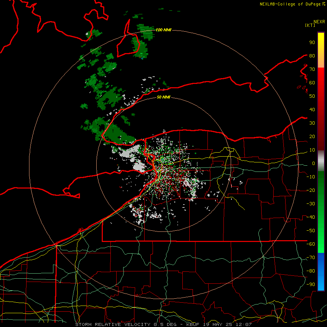The image size is (327, 327).
Task: Click the 80 value on velocity scale
Action: point(312,56)
